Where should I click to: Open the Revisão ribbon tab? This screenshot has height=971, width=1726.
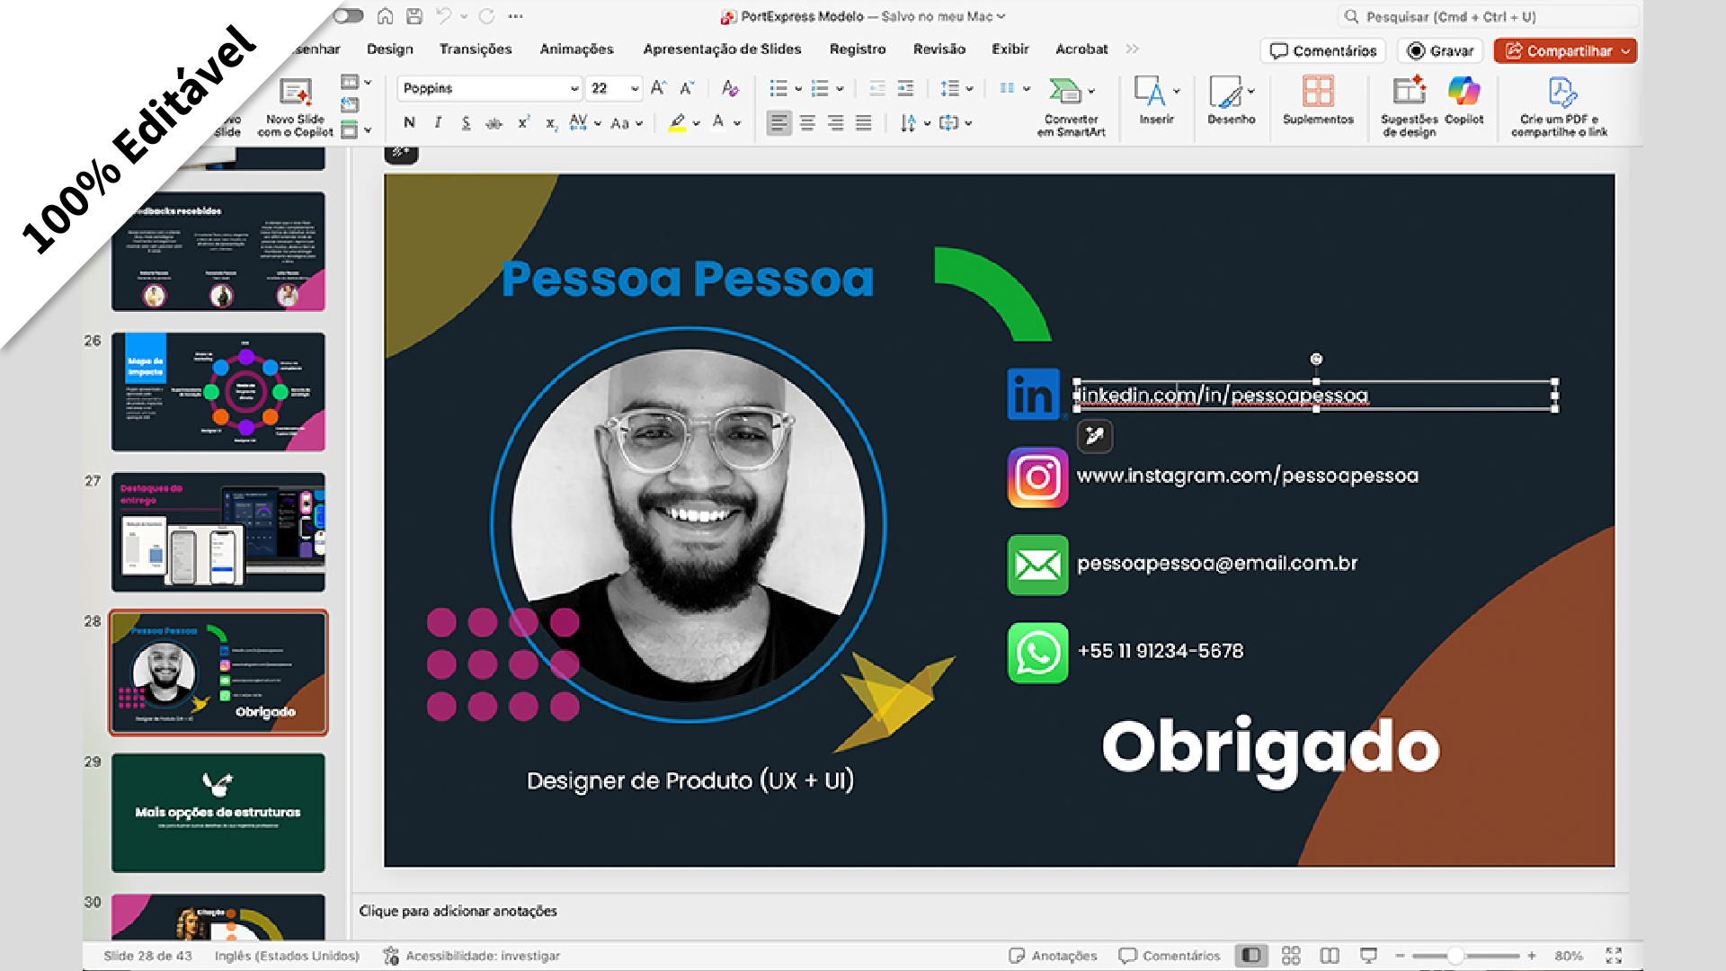click(x=939, y=49)
